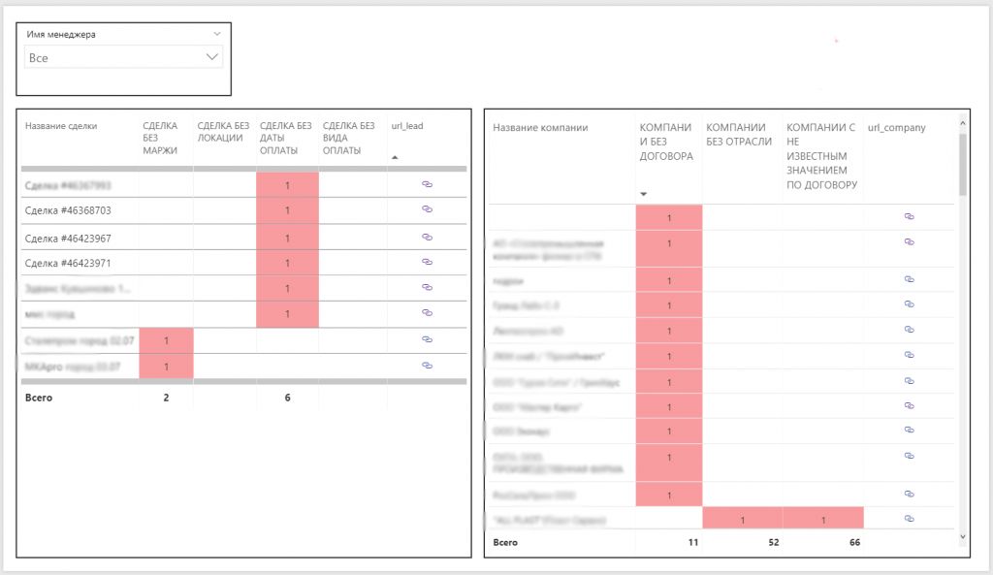The image size is (993, 575).
Task: Select the Сделка #46423971 name cell
Action: (68, 263)
